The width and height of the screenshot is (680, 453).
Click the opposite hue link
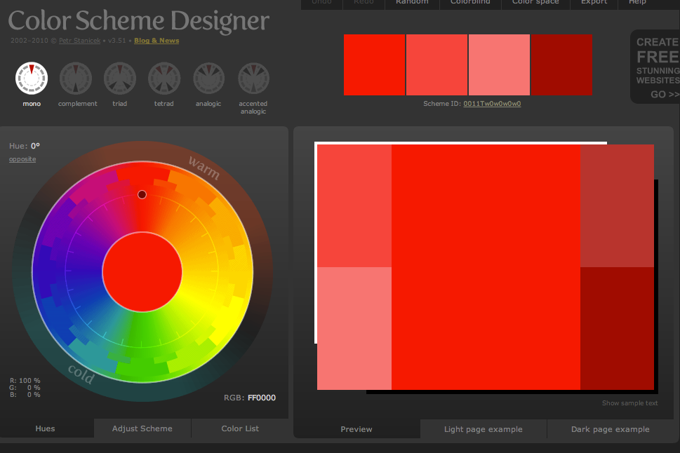pyautogui.click(x=22, y=159)
